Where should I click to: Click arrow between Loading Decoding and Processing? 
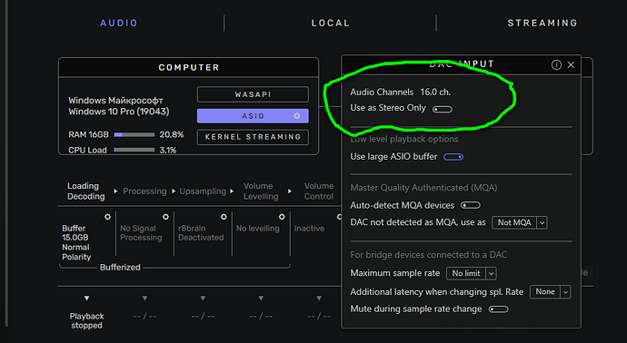click(x=115, y=191)
